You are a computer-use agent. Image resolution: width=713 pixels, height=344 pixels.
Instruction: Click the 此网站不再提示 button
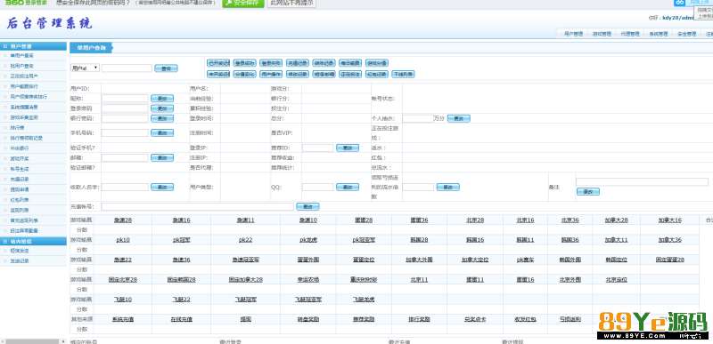pyautogui.click(x=291, y=3)
